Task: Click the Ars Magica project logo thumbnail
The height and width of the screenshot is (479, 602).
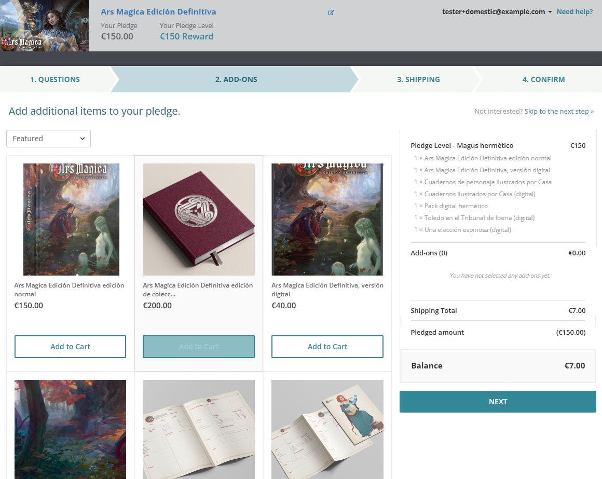Action: [44, 26]
